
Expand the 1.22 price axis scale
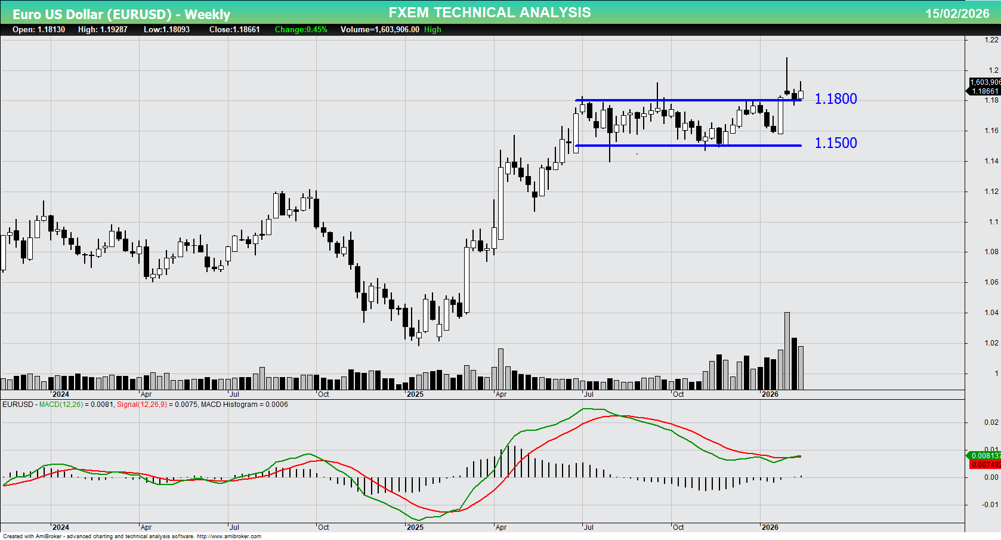coord(991,39)
